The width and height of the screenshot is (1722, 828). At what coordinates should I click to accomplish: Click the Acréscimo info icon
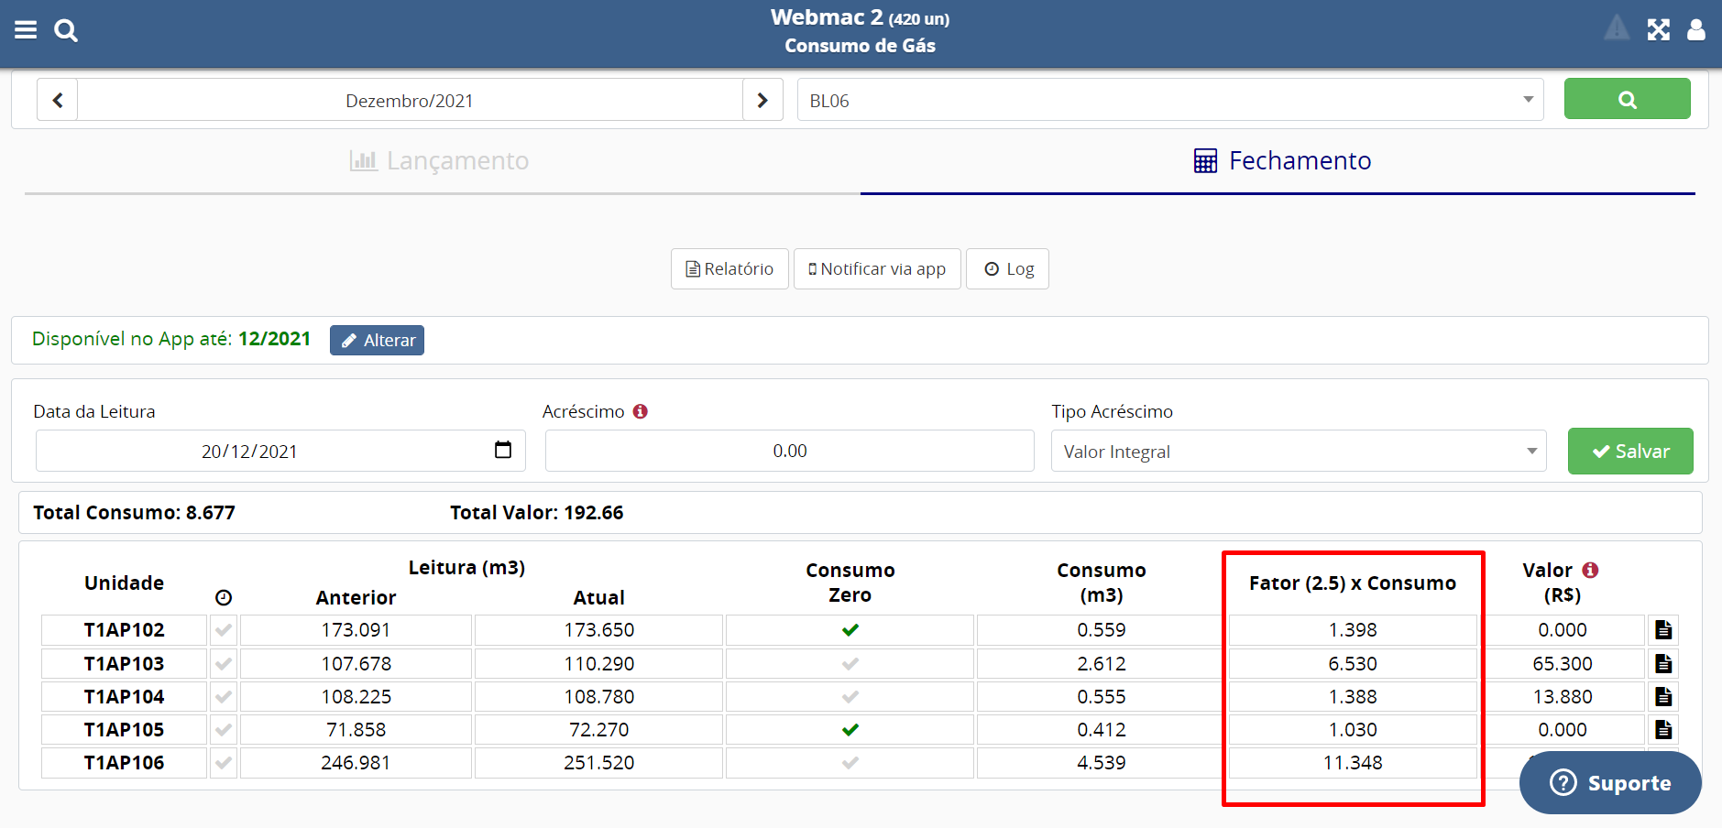pyautogui.click(x=641, y=411)
